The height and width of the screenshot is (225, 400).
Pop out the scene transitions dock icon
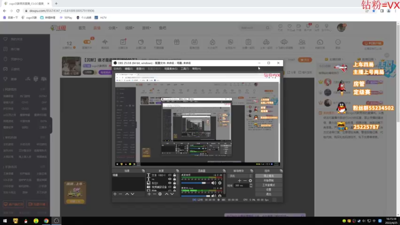tap(251, 170)
